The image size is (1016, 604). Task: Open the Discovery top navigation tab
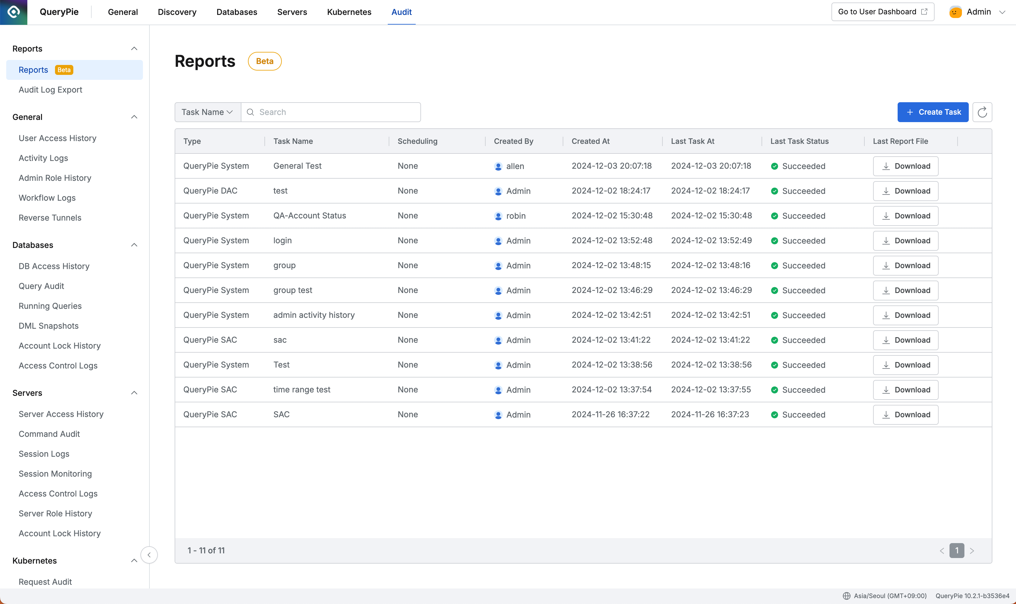177,12
